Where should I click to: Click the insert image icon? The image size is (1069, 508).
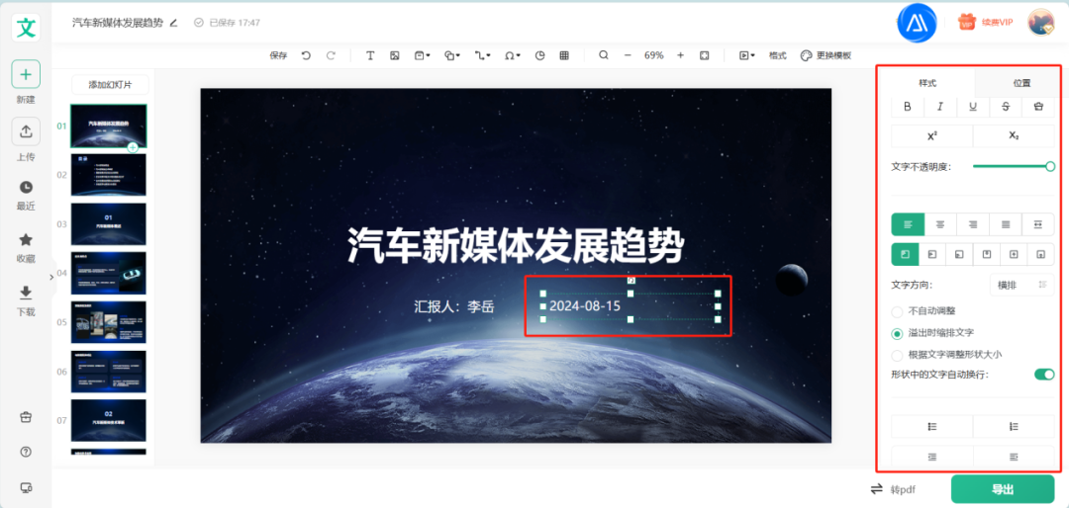394,55
